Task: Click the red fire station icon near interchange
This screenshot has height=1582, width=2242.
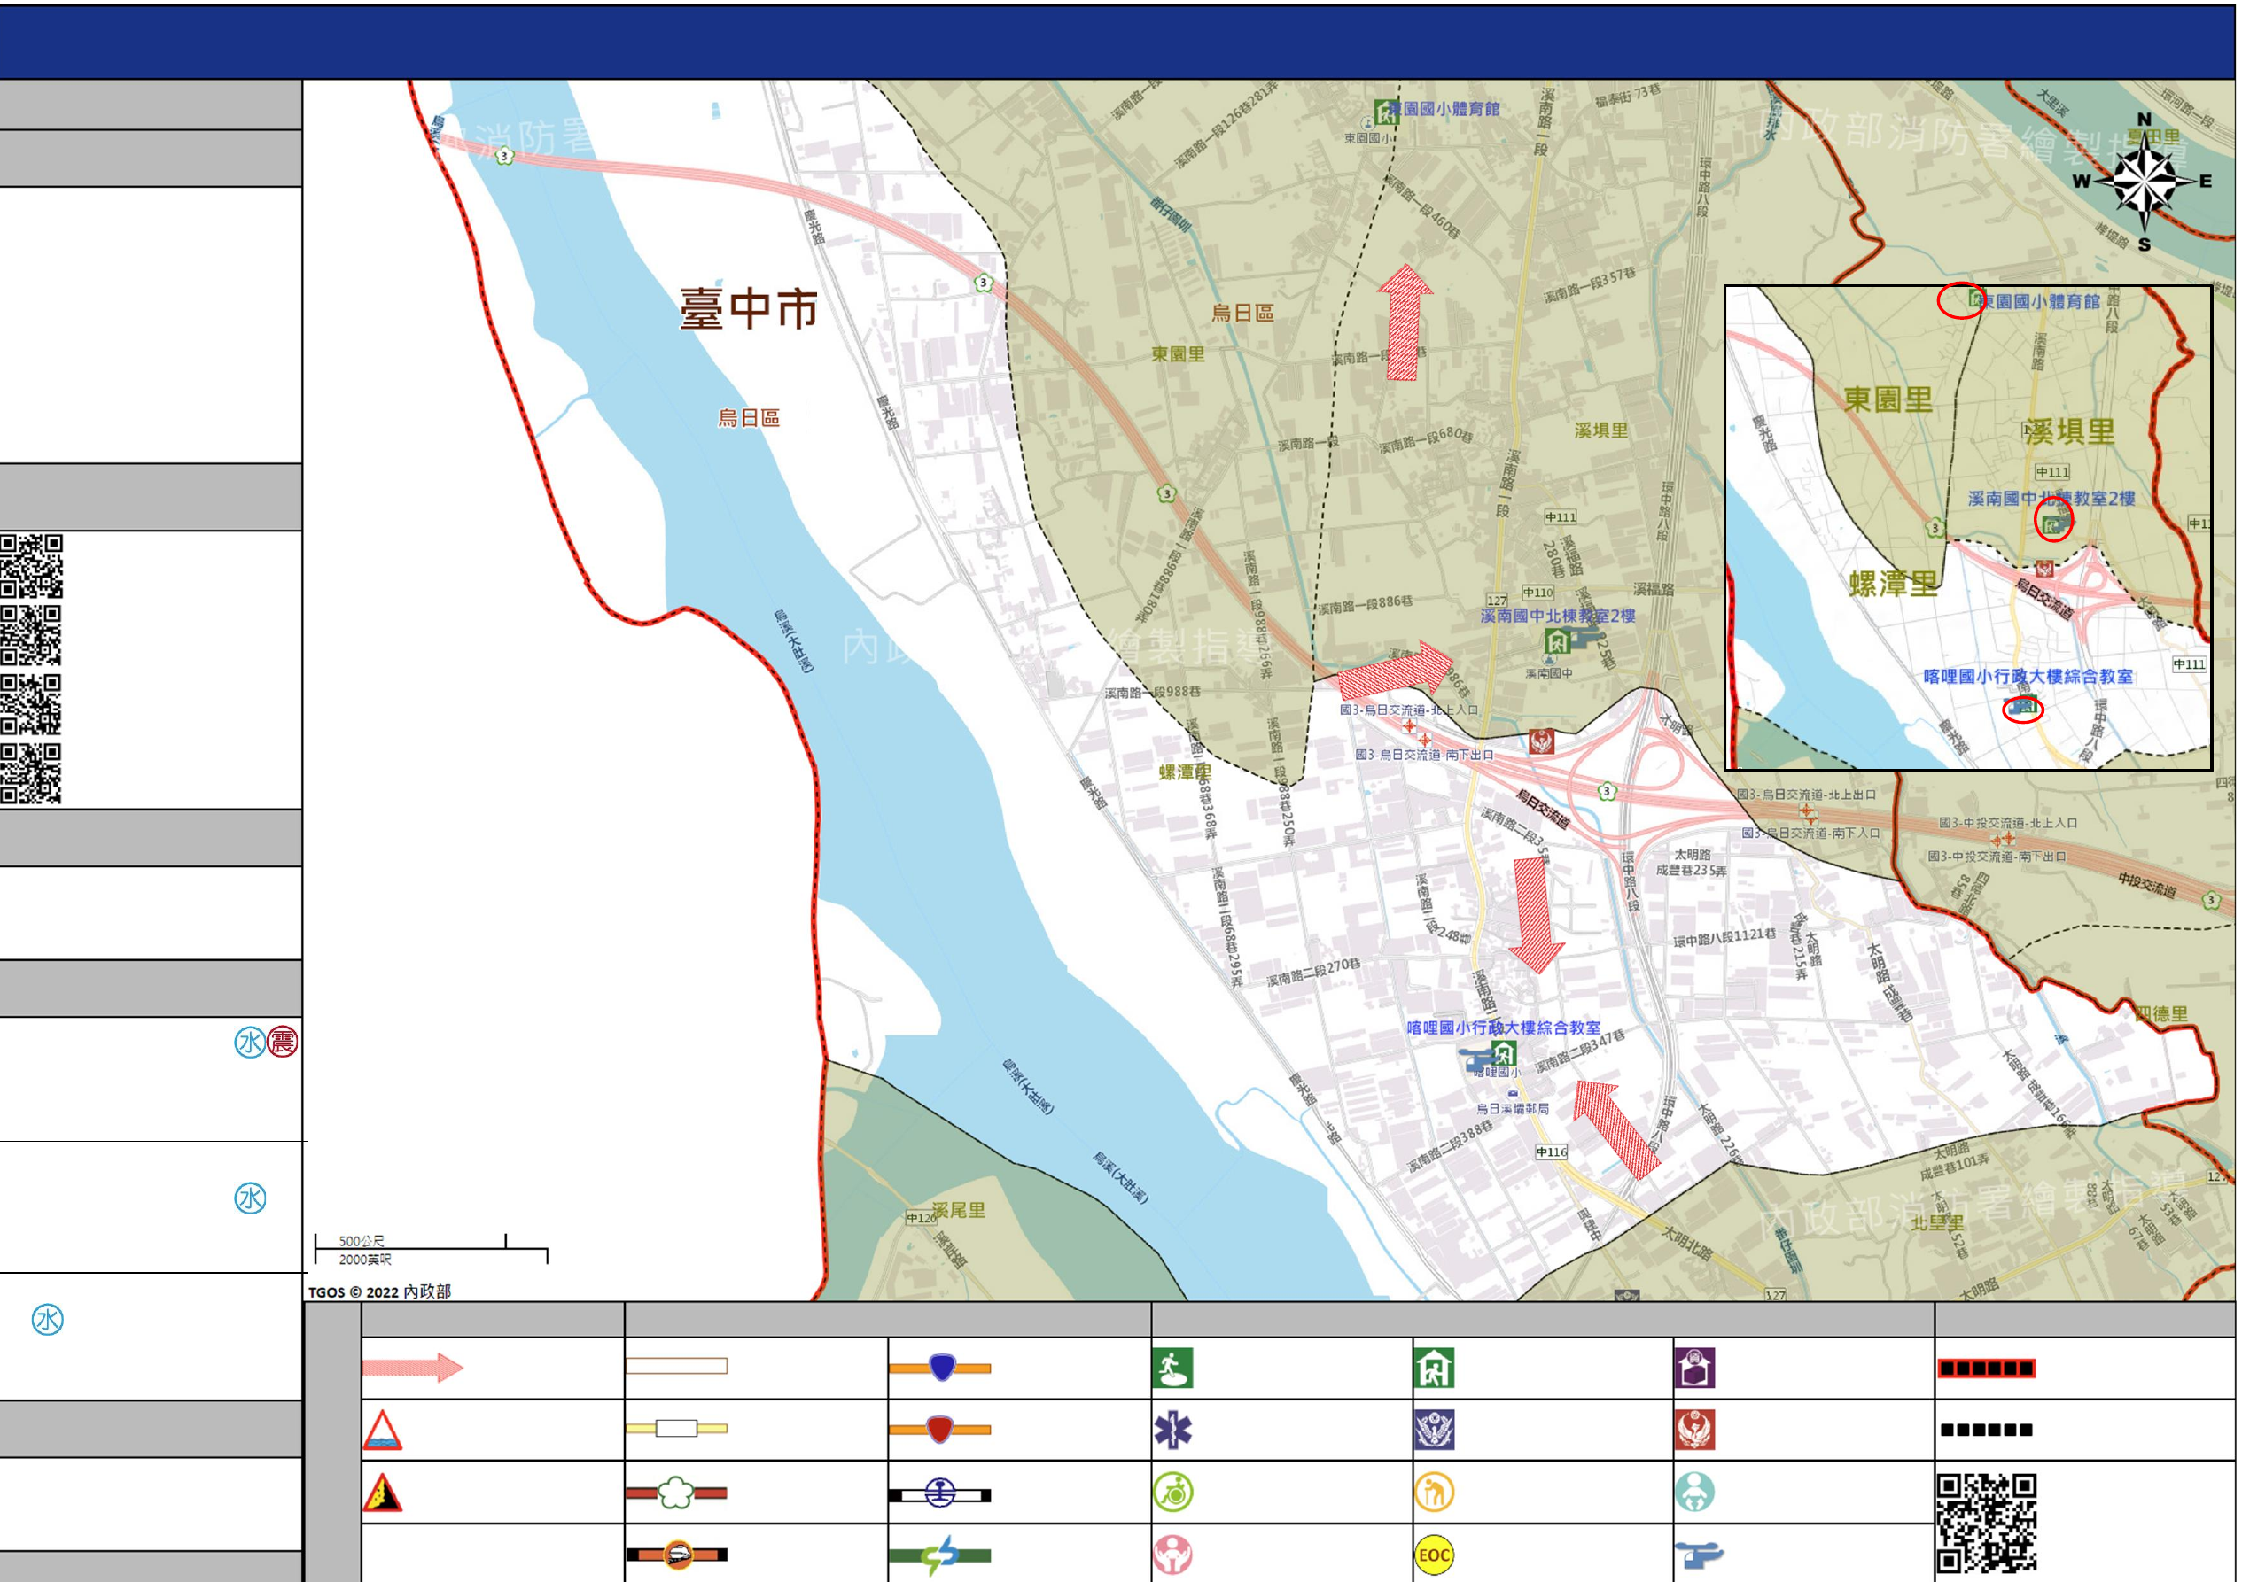Action: (x=1542, y=741)
